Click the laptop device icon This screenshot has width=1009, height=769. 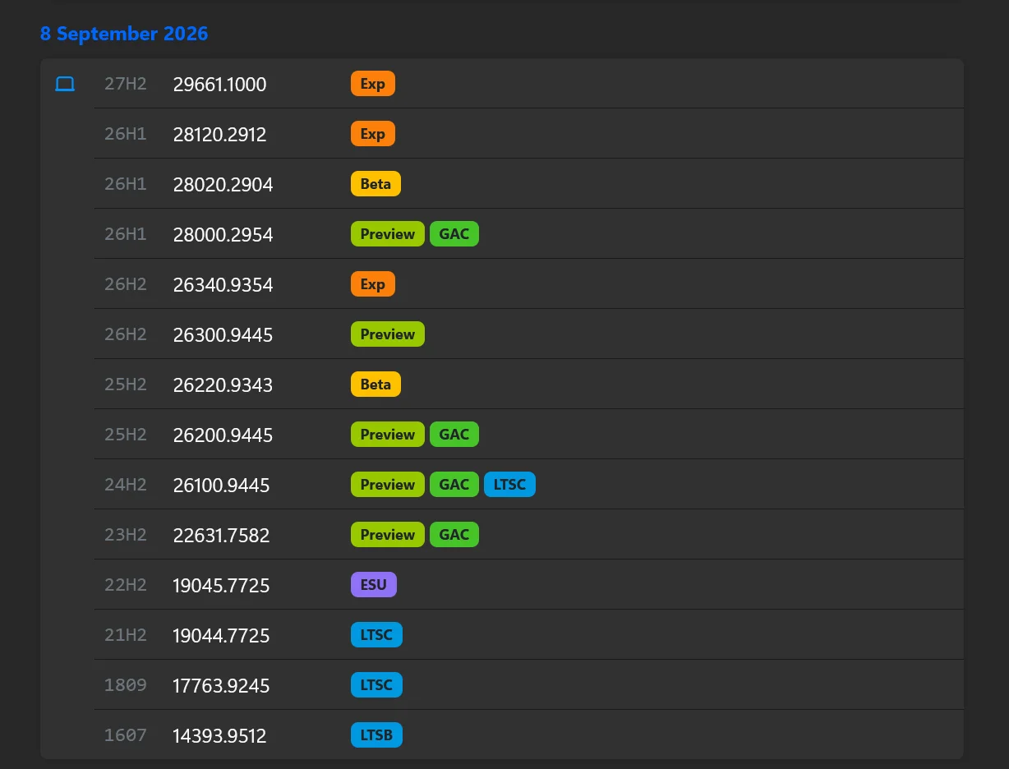[65, 84]
